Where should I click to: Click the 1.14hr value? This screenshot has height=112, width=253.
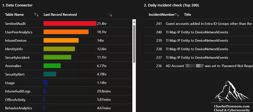pos(102,83)
